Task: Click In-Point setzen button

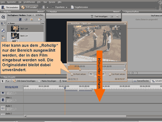Action: pyautogui.click(x=78, y=74)
